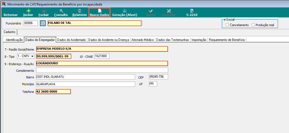289x133 pixels.
Task: Click the Endereço LOGRADOURO field
Action: click(x=102, y=63)
